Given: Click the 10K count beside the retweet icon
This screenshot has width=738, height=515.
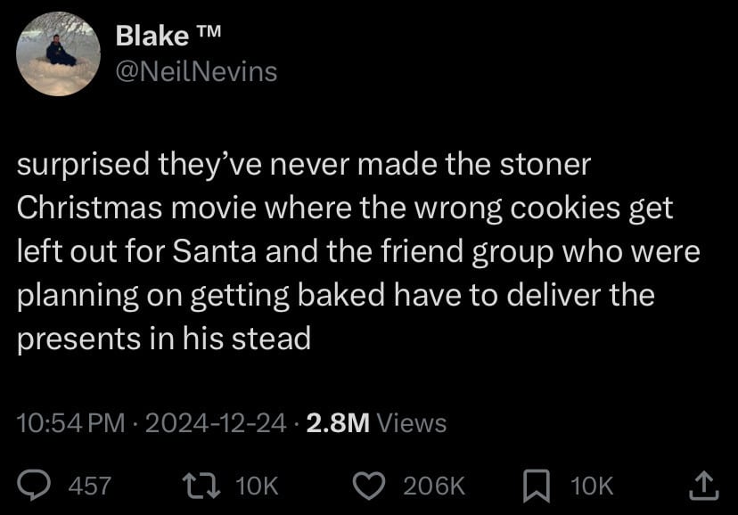Looking at the screenshot, I should (x=258, y=486).
